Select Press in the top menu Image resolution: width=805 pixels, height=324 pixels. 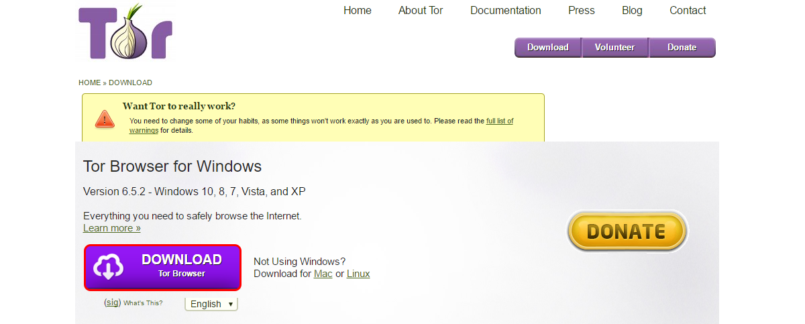pos(581,10)
